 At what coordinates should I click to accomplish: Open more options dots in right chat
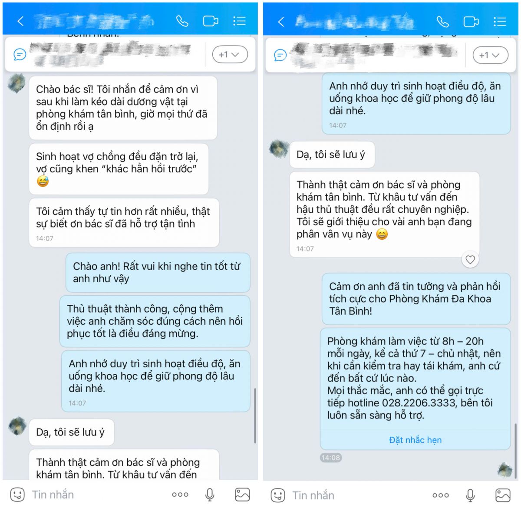[x=440, y=495]
